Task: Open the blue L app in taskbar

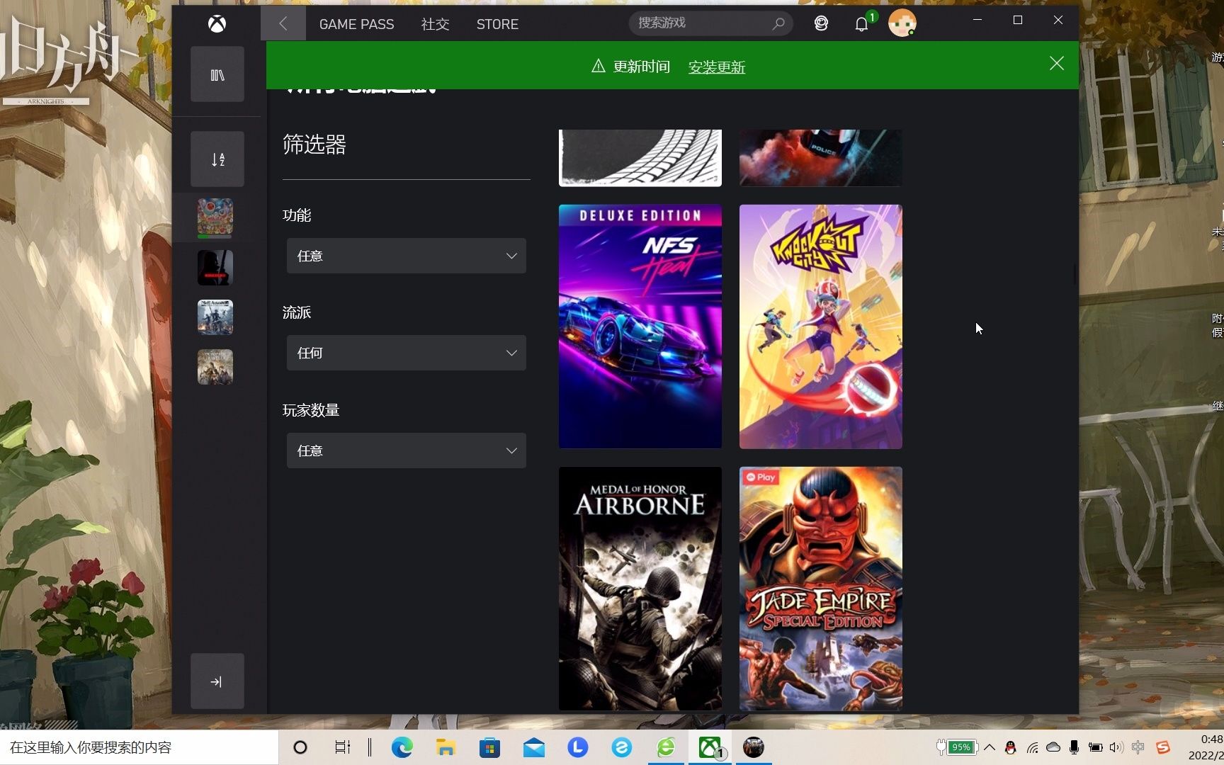Action: (x=577, y=747)
